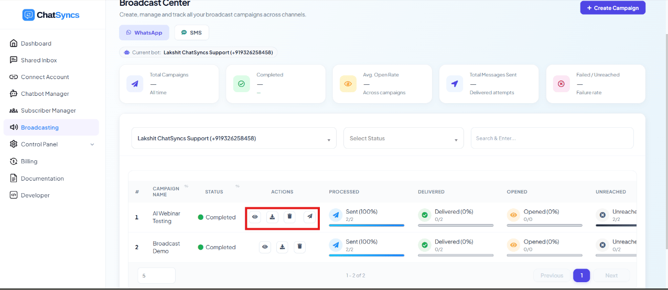Click the Total Messages Sent icon
Screen dimensions: 668x290
point(455,84)
